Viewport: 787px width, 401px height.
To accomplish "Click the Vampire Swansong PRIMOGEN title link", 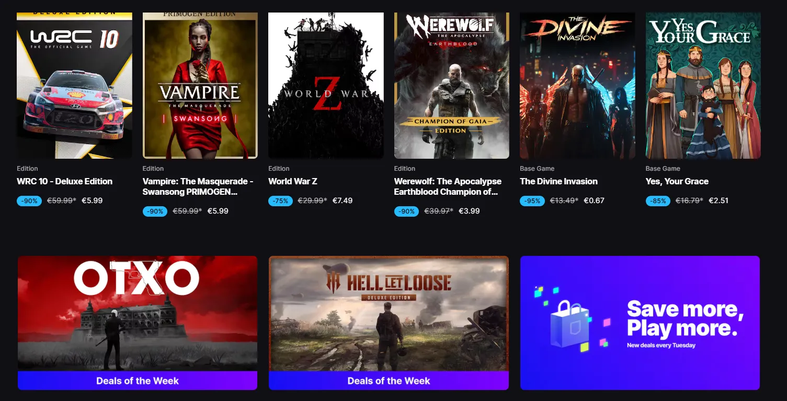I will pos(198,187).
